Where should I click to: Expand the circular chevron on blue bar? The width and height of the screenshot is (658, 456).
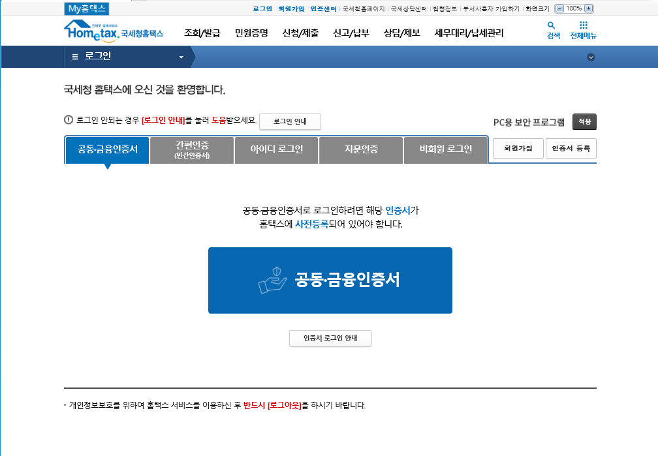point(590,57)
